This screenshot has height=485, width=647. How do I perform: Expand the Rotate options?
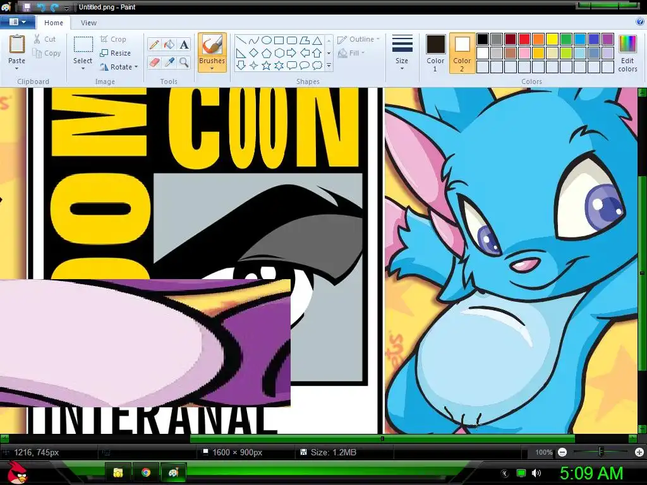point(136,67)
